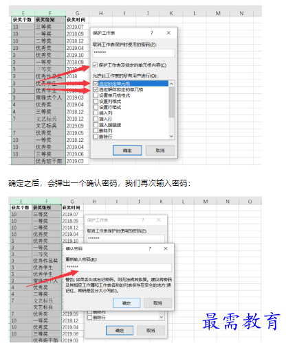
Task: Toggle the 选定锁定单元格 checkbox
Action: (x=96, y=84)
